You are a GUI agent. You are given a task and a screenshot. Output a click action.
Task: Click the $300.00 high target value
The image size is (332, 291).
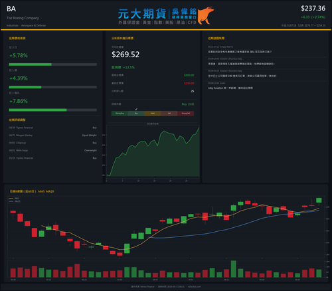tap(189, 75)
